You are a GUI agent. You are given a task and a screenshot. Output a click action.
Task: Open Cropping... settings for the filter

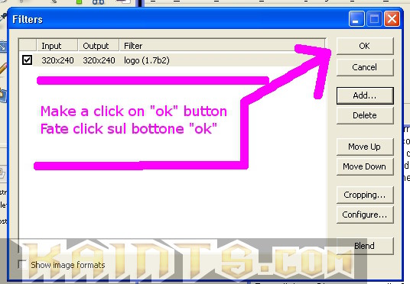[x=365, y=195]
